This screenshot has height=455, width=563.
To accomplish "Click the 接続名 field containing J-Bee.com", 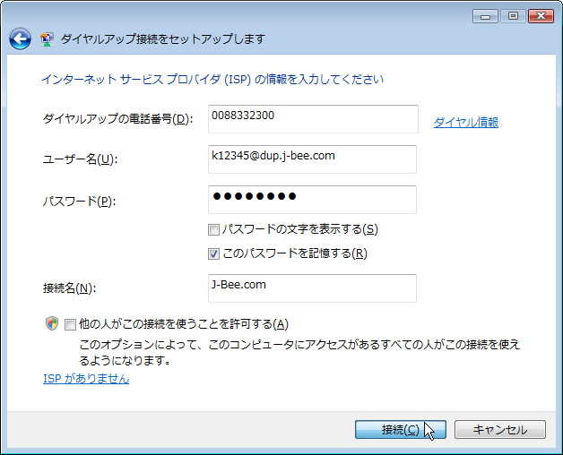I will point(312,288).
